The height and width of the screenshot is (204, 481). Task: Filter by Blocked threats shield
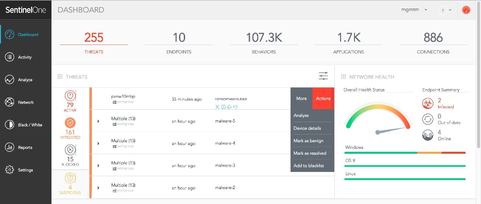[70, 149]
